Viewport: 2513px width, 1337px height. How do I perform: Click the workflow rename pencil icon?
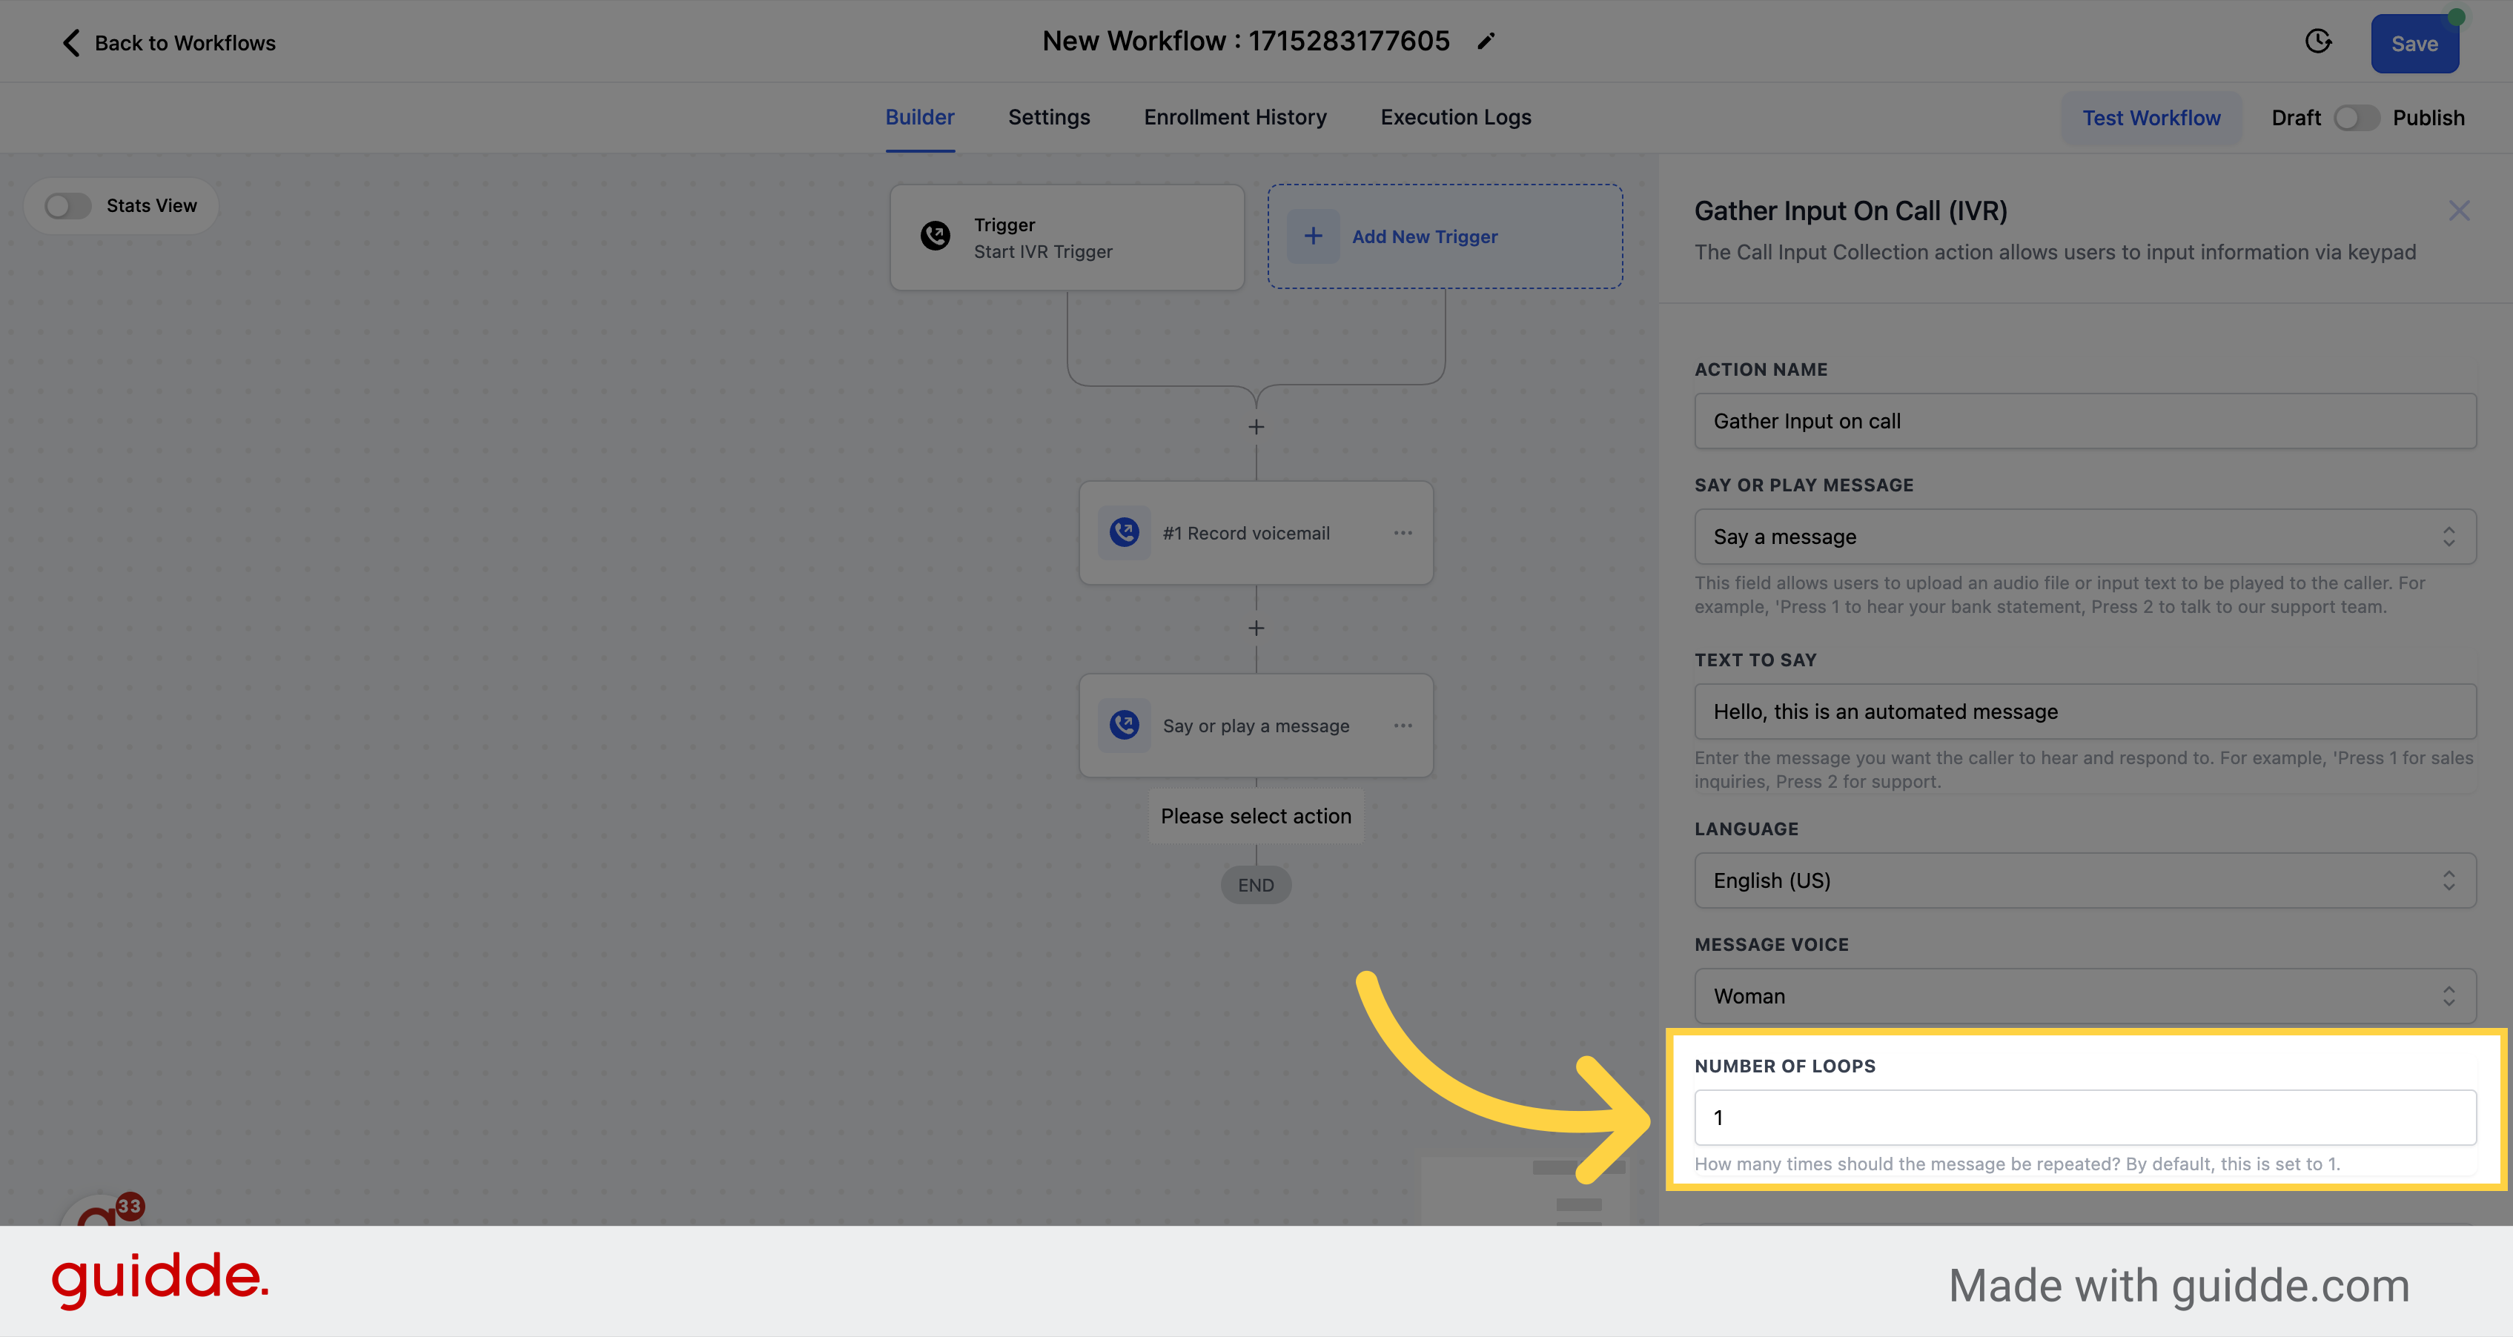(x=1489, y=42)
